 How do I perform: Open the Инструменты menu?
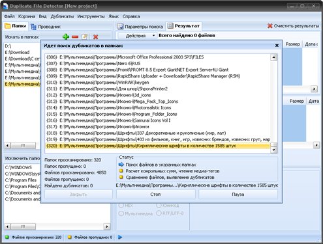tap(91, 16)
